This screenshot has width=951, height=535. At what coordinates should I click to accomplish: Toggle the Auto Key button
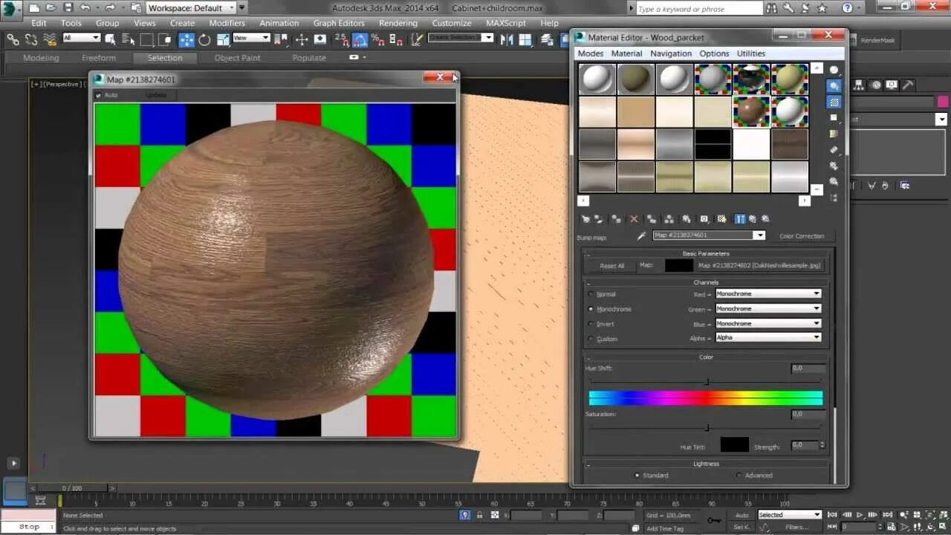741,515
